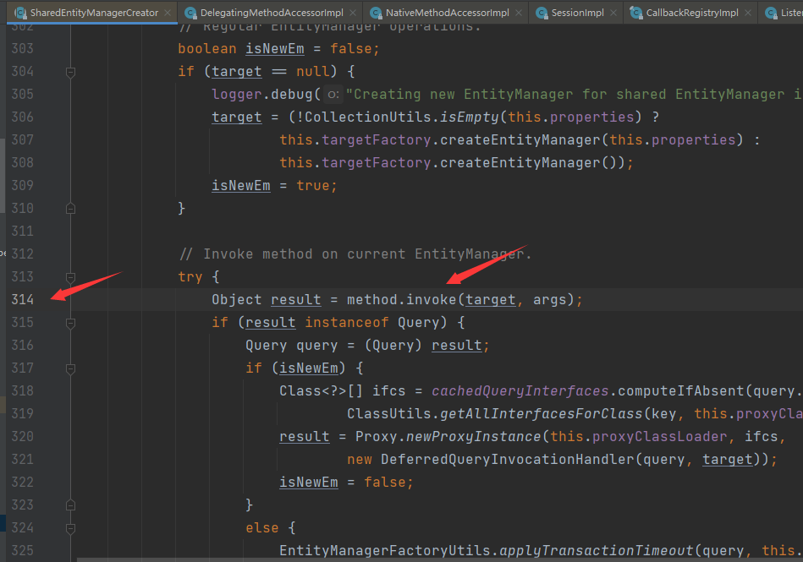Click the class icon on the SharedEntityManagerCreator tab
This screenshot has width=803, height=562.
(20, 13)
